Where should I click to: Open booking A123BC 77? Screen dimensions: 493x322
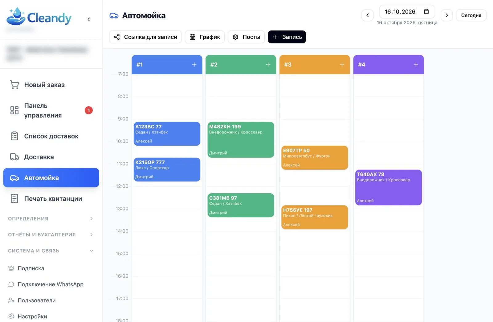click(x=167, y=134)
